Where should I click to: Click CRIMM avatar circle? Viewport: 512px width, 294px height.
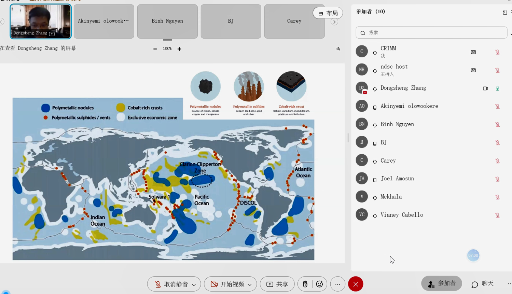362,52
